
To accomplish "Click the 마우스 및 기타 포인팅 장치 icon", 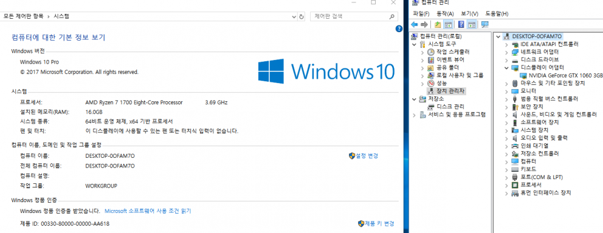I will 515,83.
